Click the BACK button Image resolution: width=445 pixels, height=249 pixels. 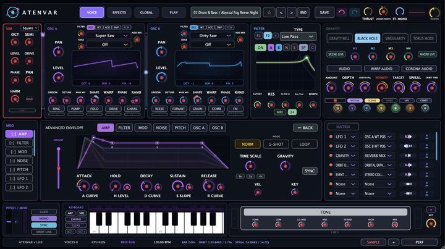pos(305,128)
